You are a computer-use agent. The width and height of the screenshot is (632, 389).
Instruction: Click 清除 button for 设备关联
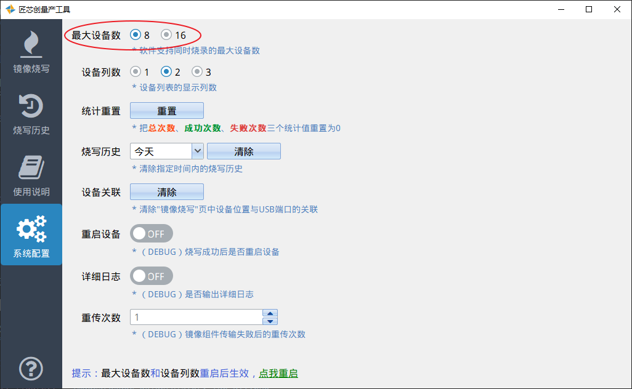pos(167,192)
